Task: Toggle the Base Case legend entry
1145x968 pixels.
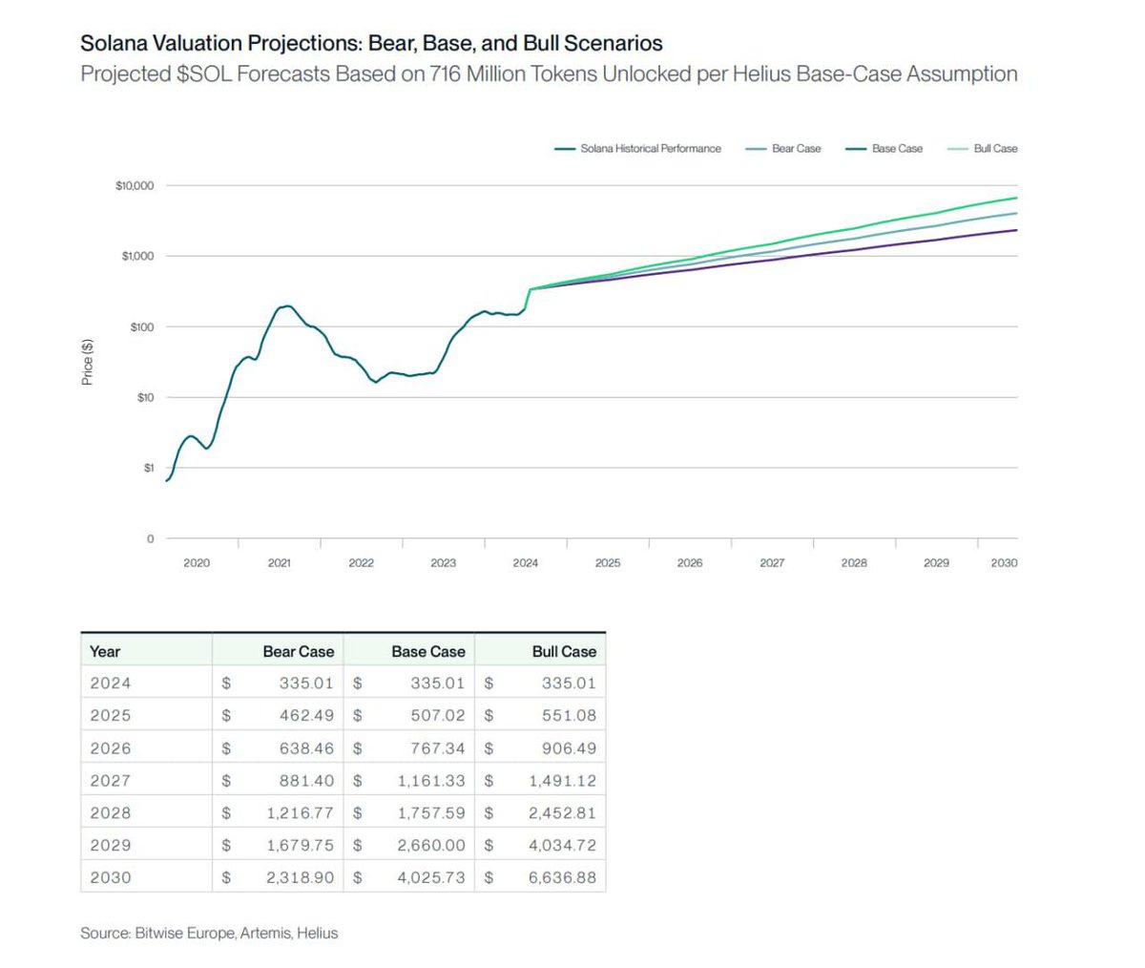Action: (885, 149)
